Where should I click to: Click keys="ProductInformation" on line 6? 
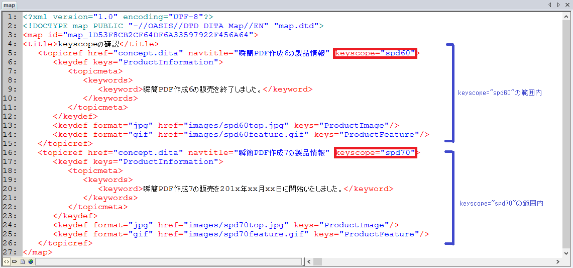(x=156, y=62)
